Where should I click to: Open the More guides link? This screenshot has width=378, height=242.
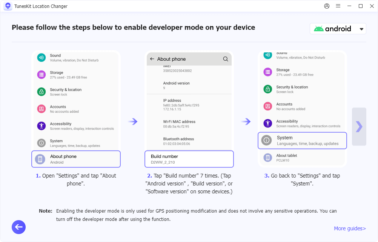click(x=350, y=228)
